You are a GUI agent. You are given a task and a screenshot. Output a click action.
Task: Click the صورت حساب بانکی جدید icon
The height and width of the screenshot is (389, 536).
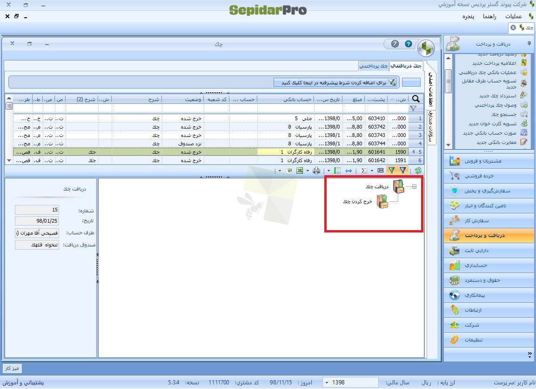coord(524,133)
